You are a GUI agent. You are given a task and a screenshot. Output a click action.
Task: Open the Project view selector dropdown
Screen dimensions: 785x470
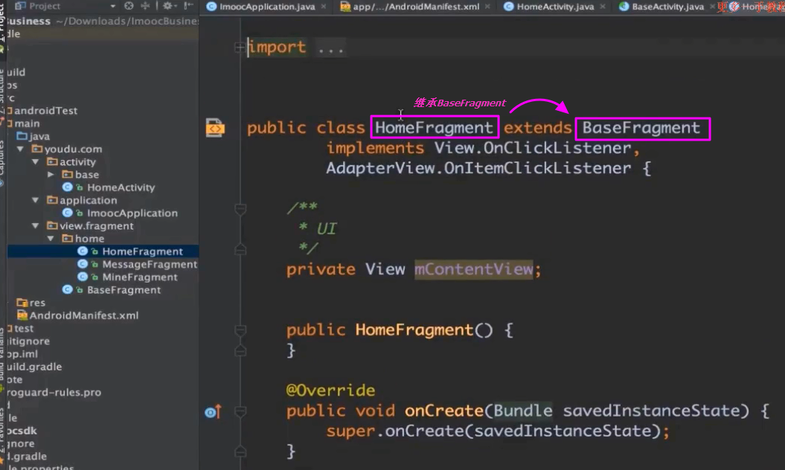113,6
